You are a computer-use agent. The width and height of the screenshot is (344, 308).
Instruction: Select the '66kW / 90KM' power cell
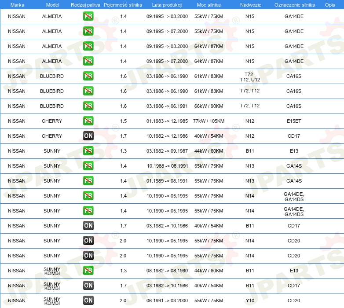(209, 106)
